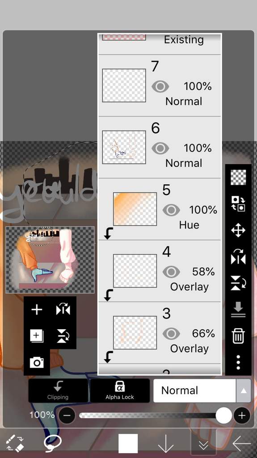Hide layer 3 Overlay via eye icon
This screenshot has width=257, height=458.
click(x=171, y=333)
